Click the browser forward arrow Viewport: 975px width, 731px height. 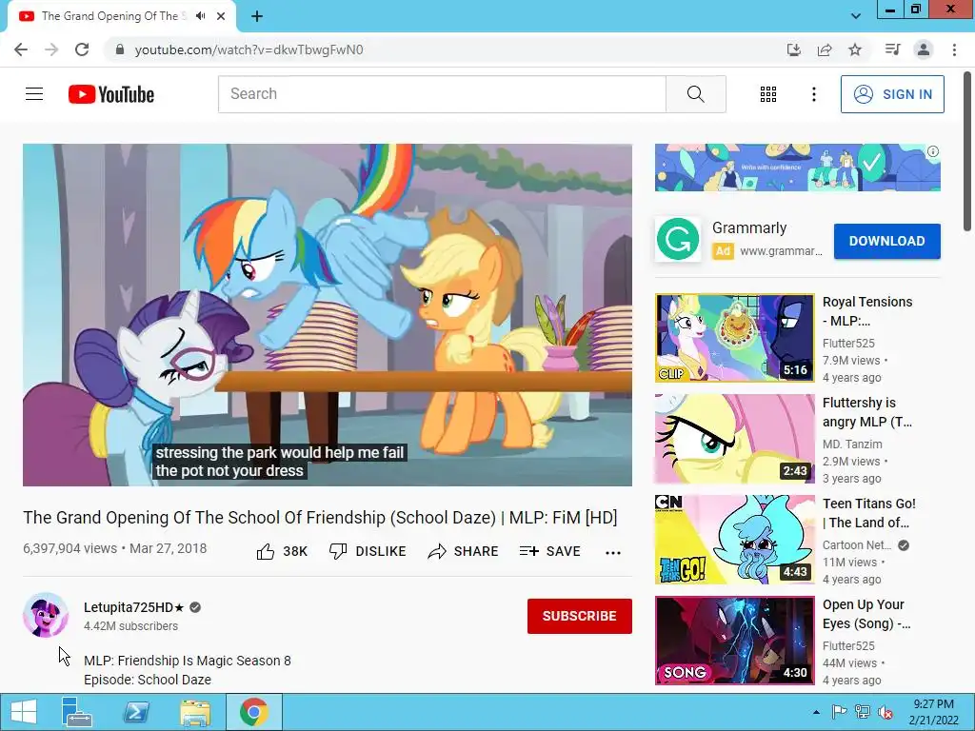coord(51,49)
